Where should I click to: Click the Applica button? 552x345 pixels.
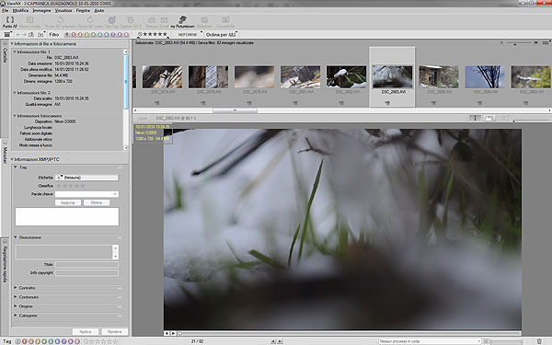[86, 331]
